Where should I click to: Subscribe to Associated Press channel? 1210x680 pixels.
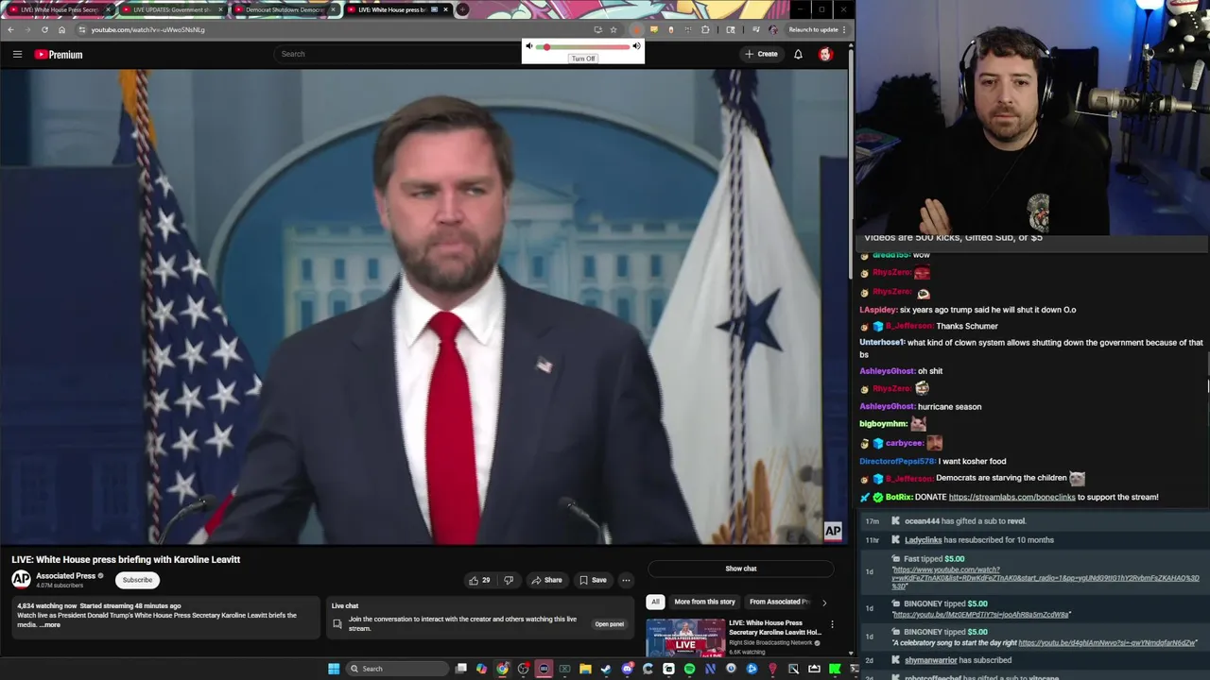pyautogui.click(x=137, y=580)
